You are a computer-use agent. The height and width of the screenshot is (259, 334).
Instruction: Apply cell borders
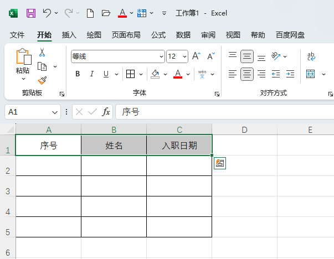pyautogui.click(x=130, y=74)
